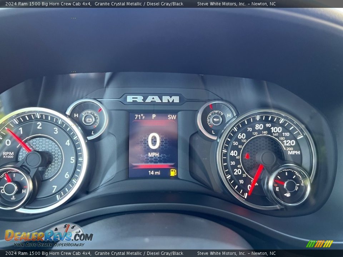This screenshot has width=343, height=257.
Task: Click the coolant temperature gauge icon
Action: pos(13,198)
